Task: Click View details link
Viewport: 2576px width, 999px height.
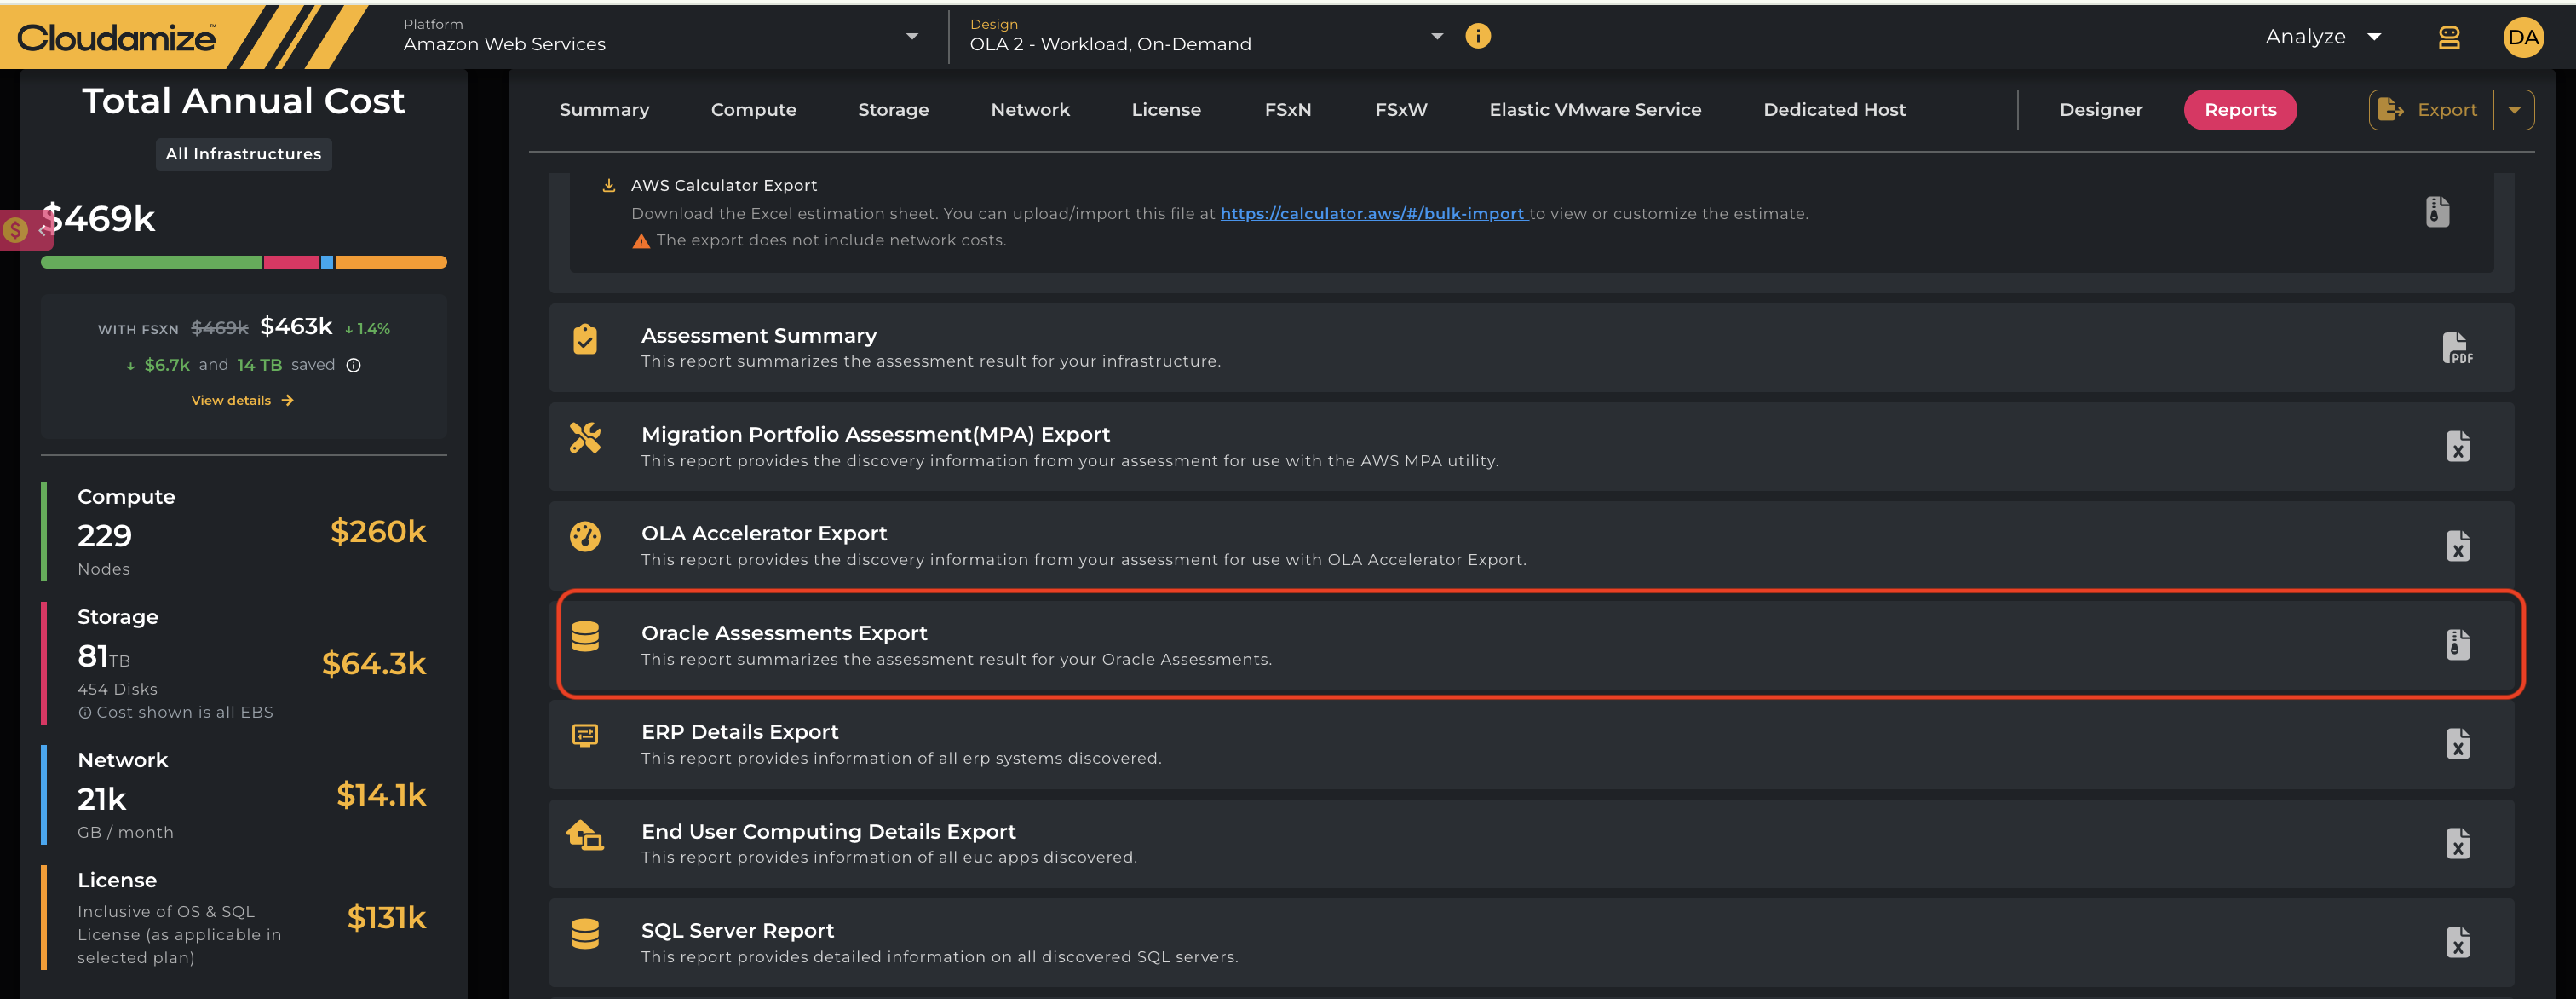Action: [x=242, y=401]
